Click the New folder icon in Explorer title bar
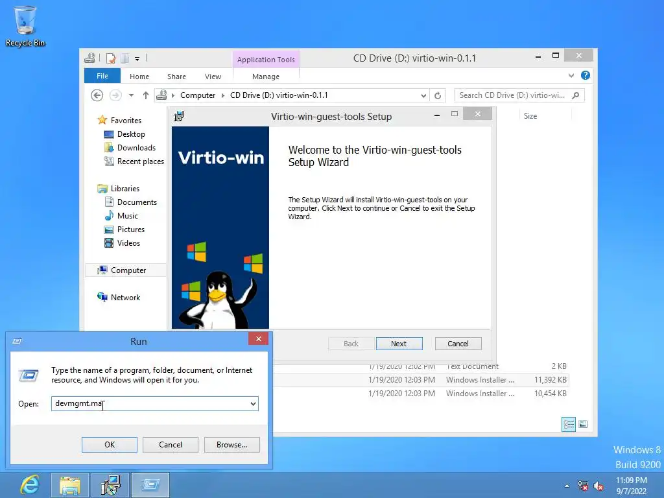The image size is (664, 498). coord(125,58)
